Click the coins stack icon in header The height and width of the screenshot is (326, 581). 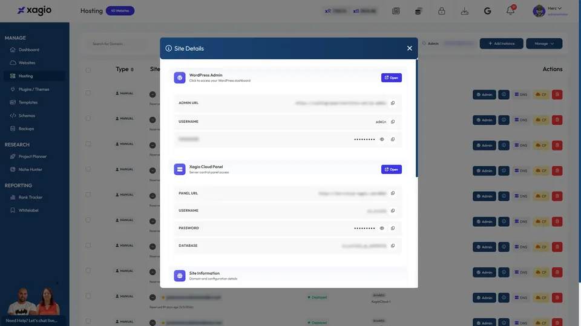[418, 11]
